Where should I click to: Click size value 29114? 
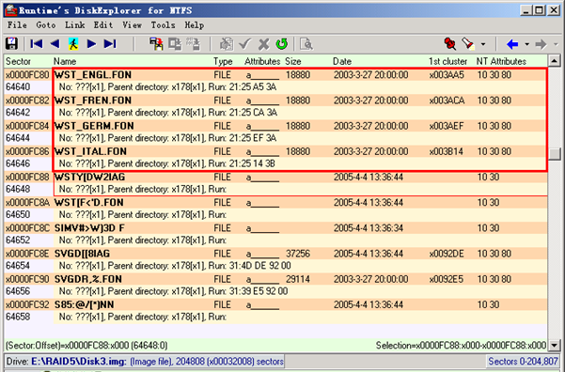(298, 279)
